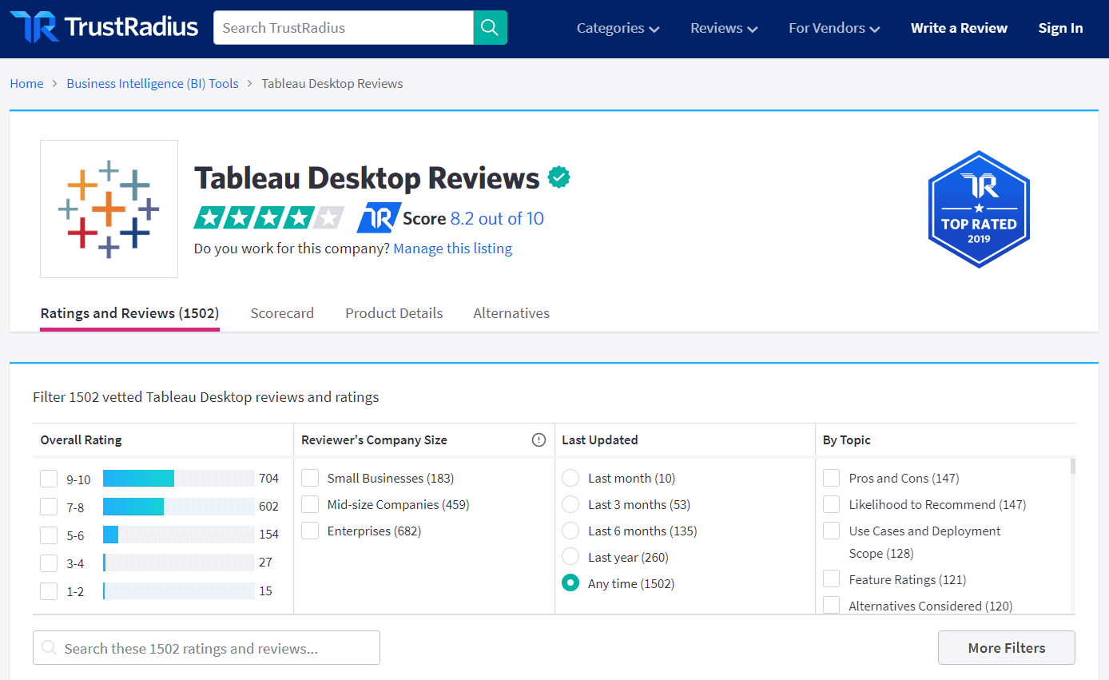
Task: Select the Last year radio button
Action: (570, 557)
